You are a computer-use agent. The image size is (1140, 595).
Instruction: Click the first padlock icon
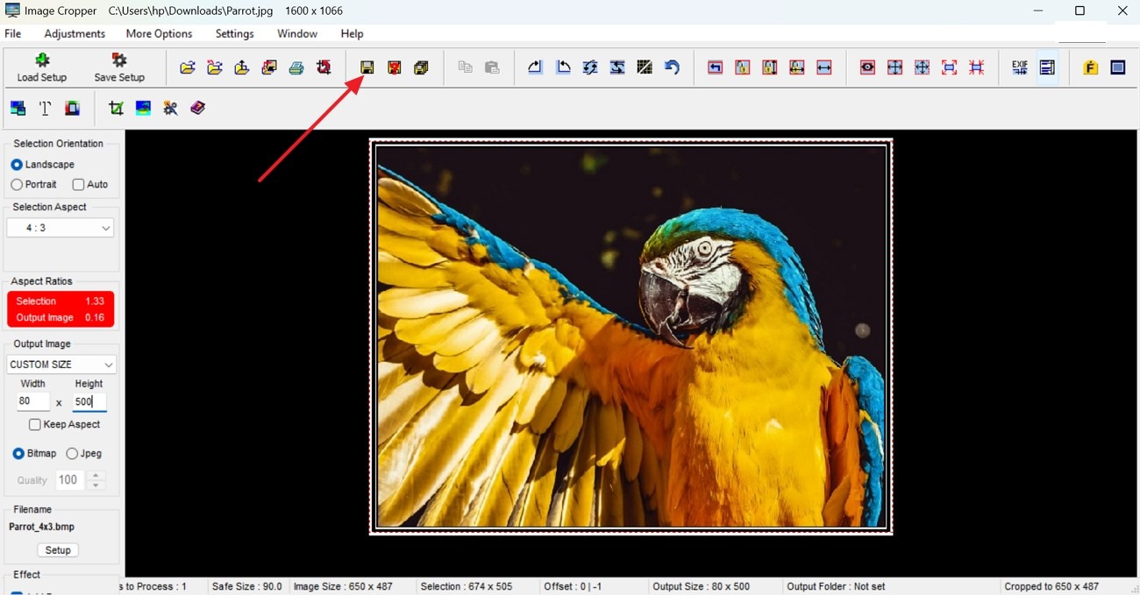(743, 67)
